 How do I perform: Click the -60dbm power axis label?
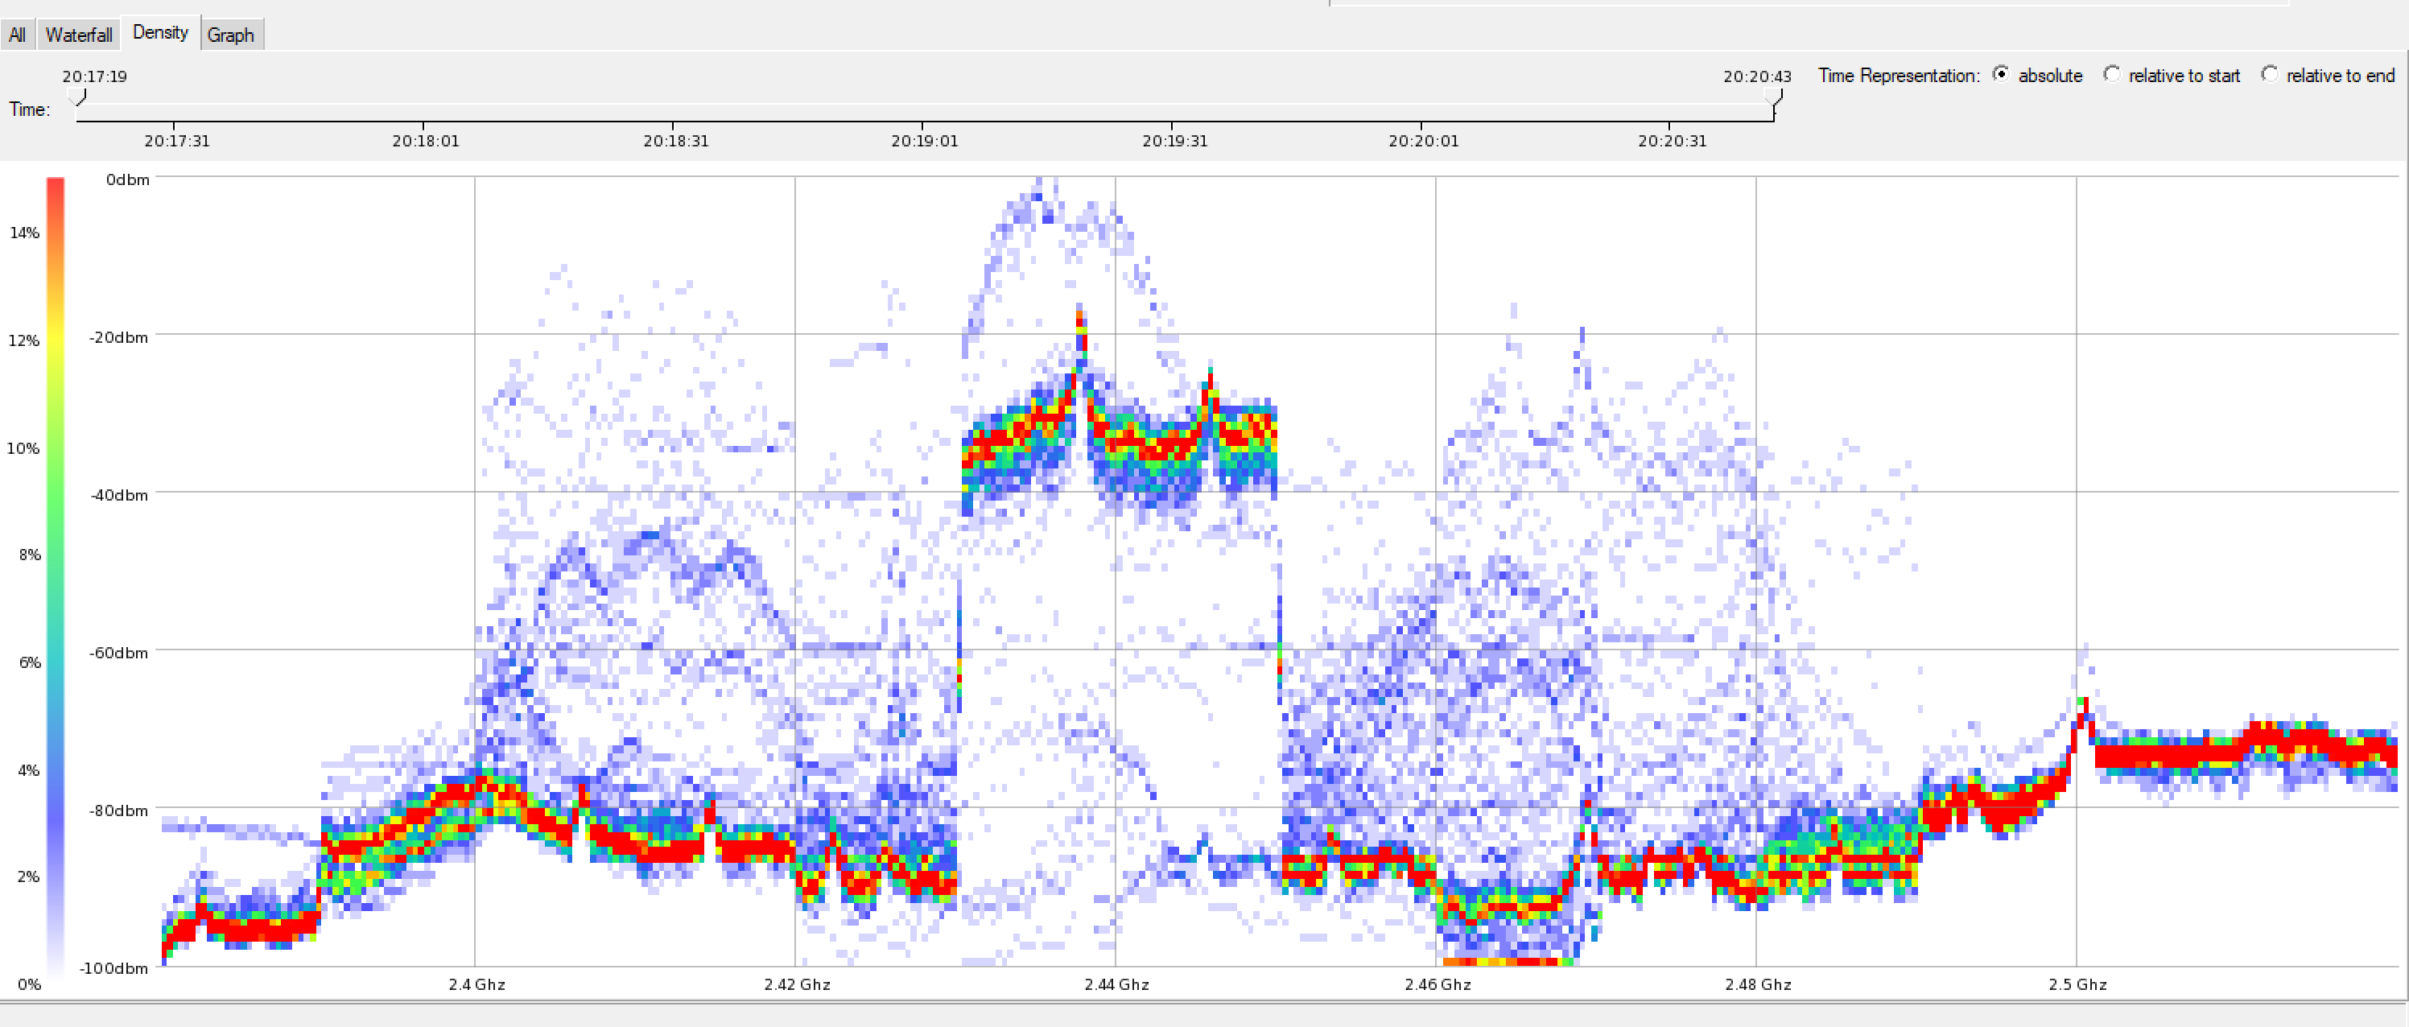119,653
